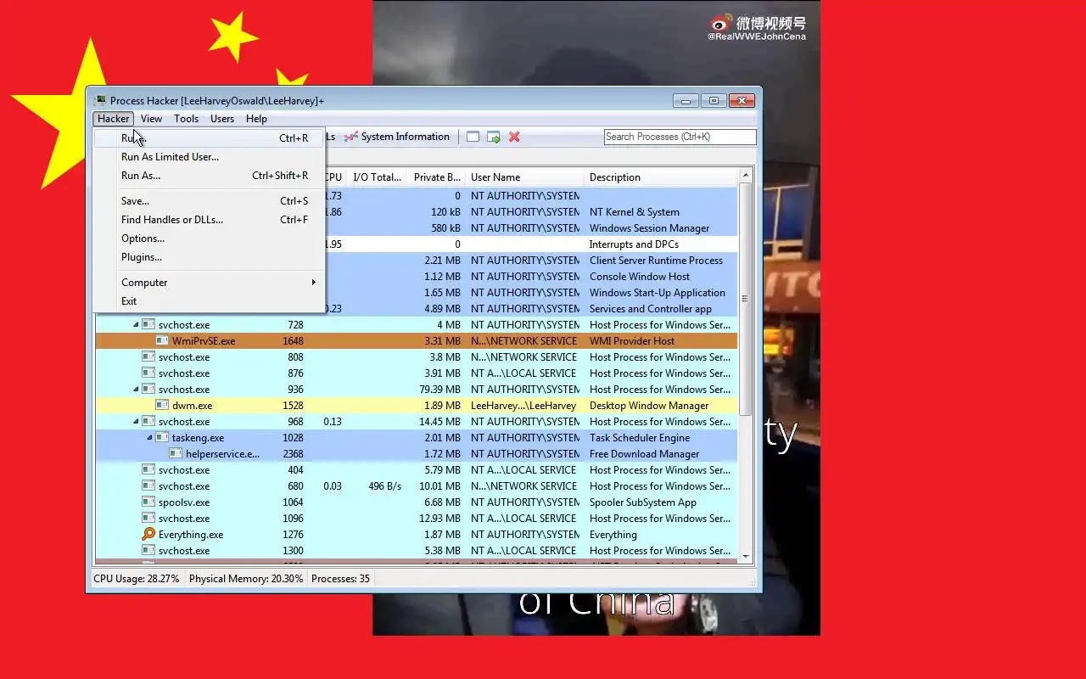The height and width of the screenshot is (679, 1086).
Task: Click icon of svchost.exe PID 728
Action: click(x=148, y=325)
